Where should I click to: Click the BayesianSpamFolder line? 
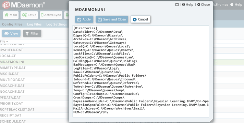141,105
